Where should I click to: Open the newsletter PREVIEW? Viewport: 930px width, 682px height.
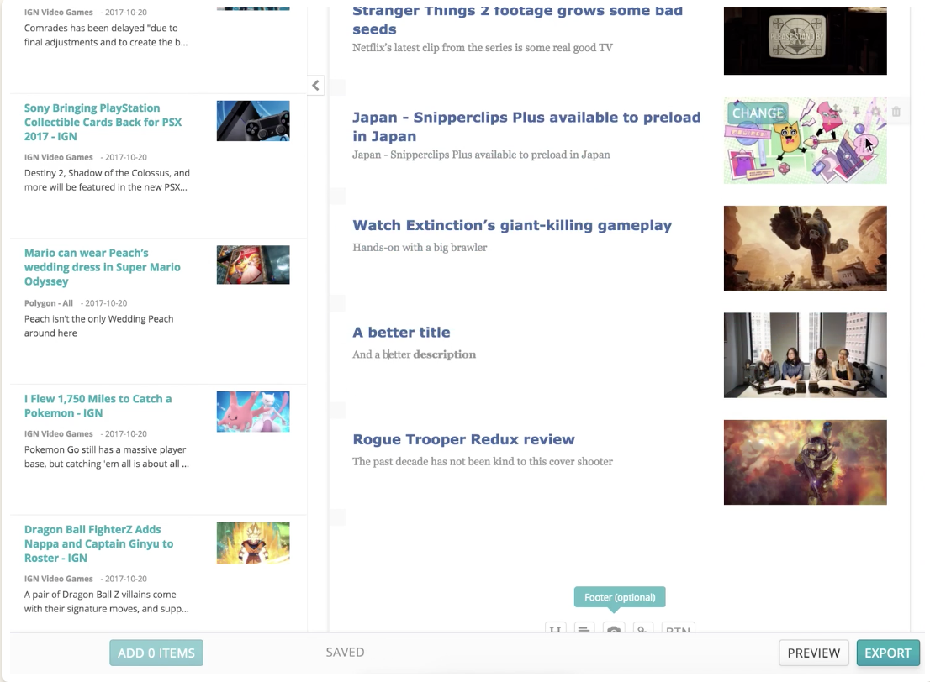click(813, 653)
